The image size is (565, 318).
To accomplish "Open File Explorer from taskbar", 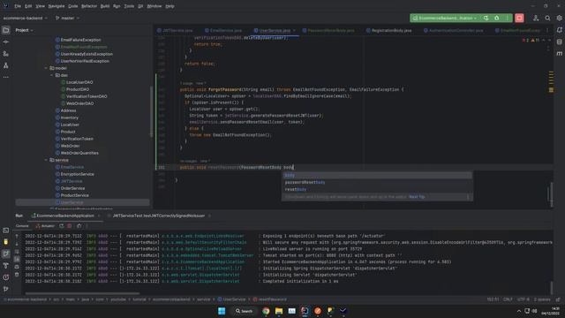I will [x=279, y=311].
